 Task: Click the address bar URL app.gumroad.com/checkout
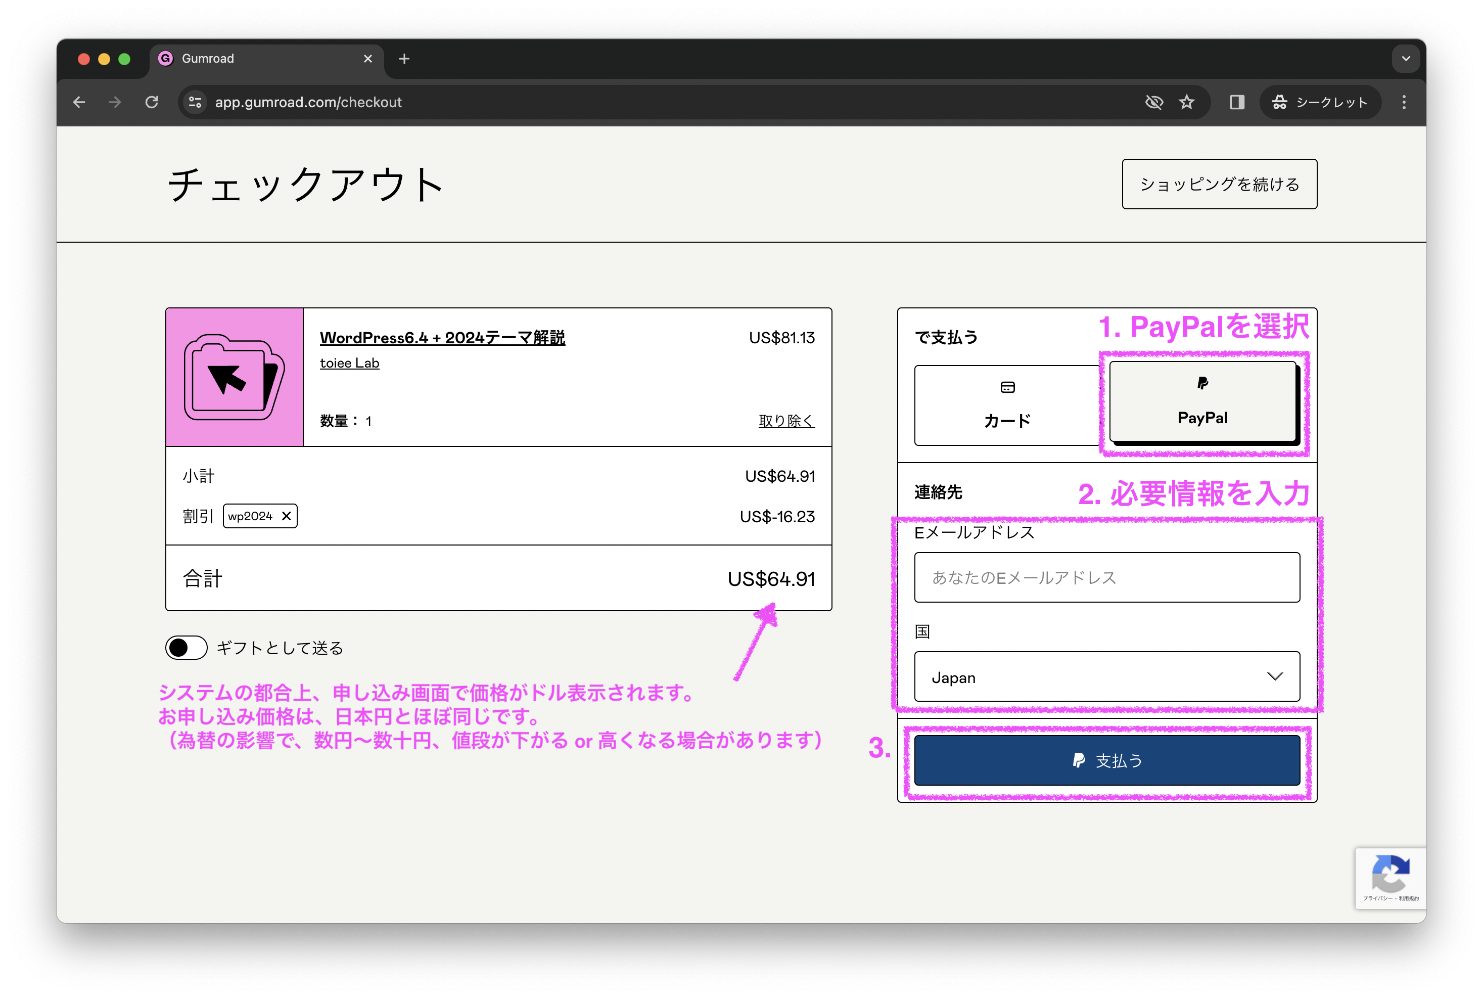(x=308, y=102)
